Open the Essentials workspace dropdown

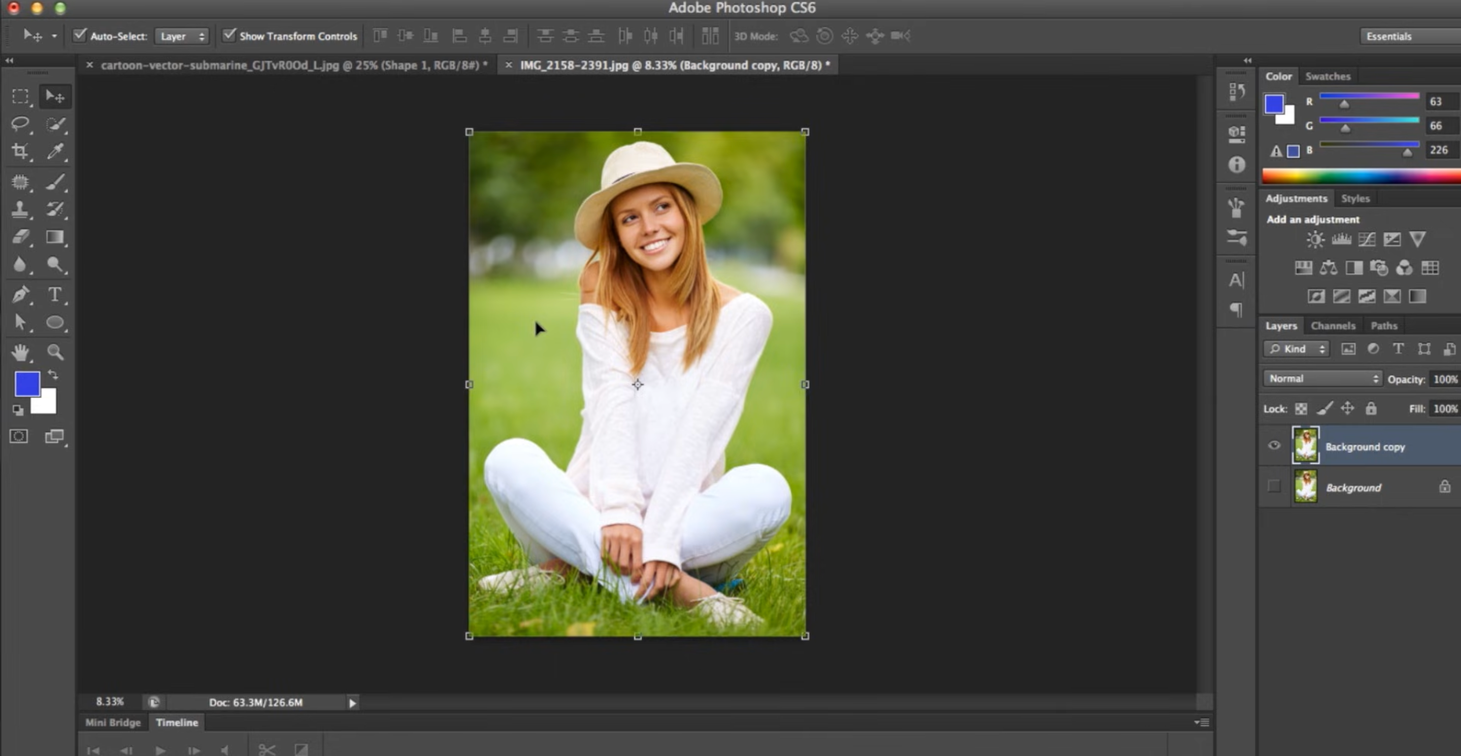(x=1410, y=36)
